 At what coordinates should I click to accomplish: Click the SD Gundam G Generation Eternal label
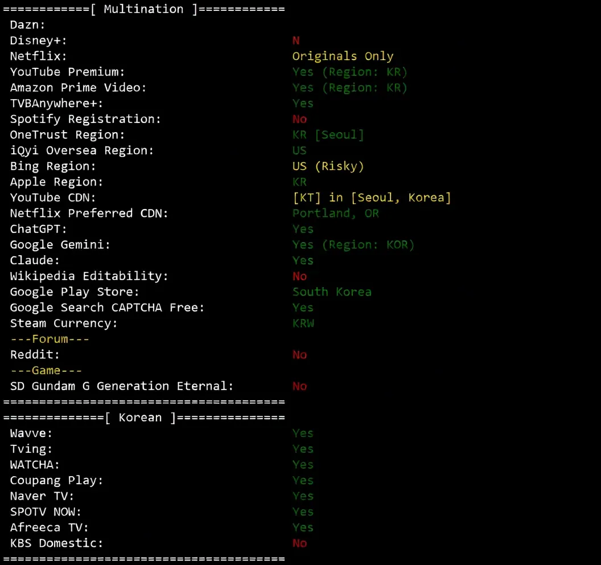tap(121, 386)
